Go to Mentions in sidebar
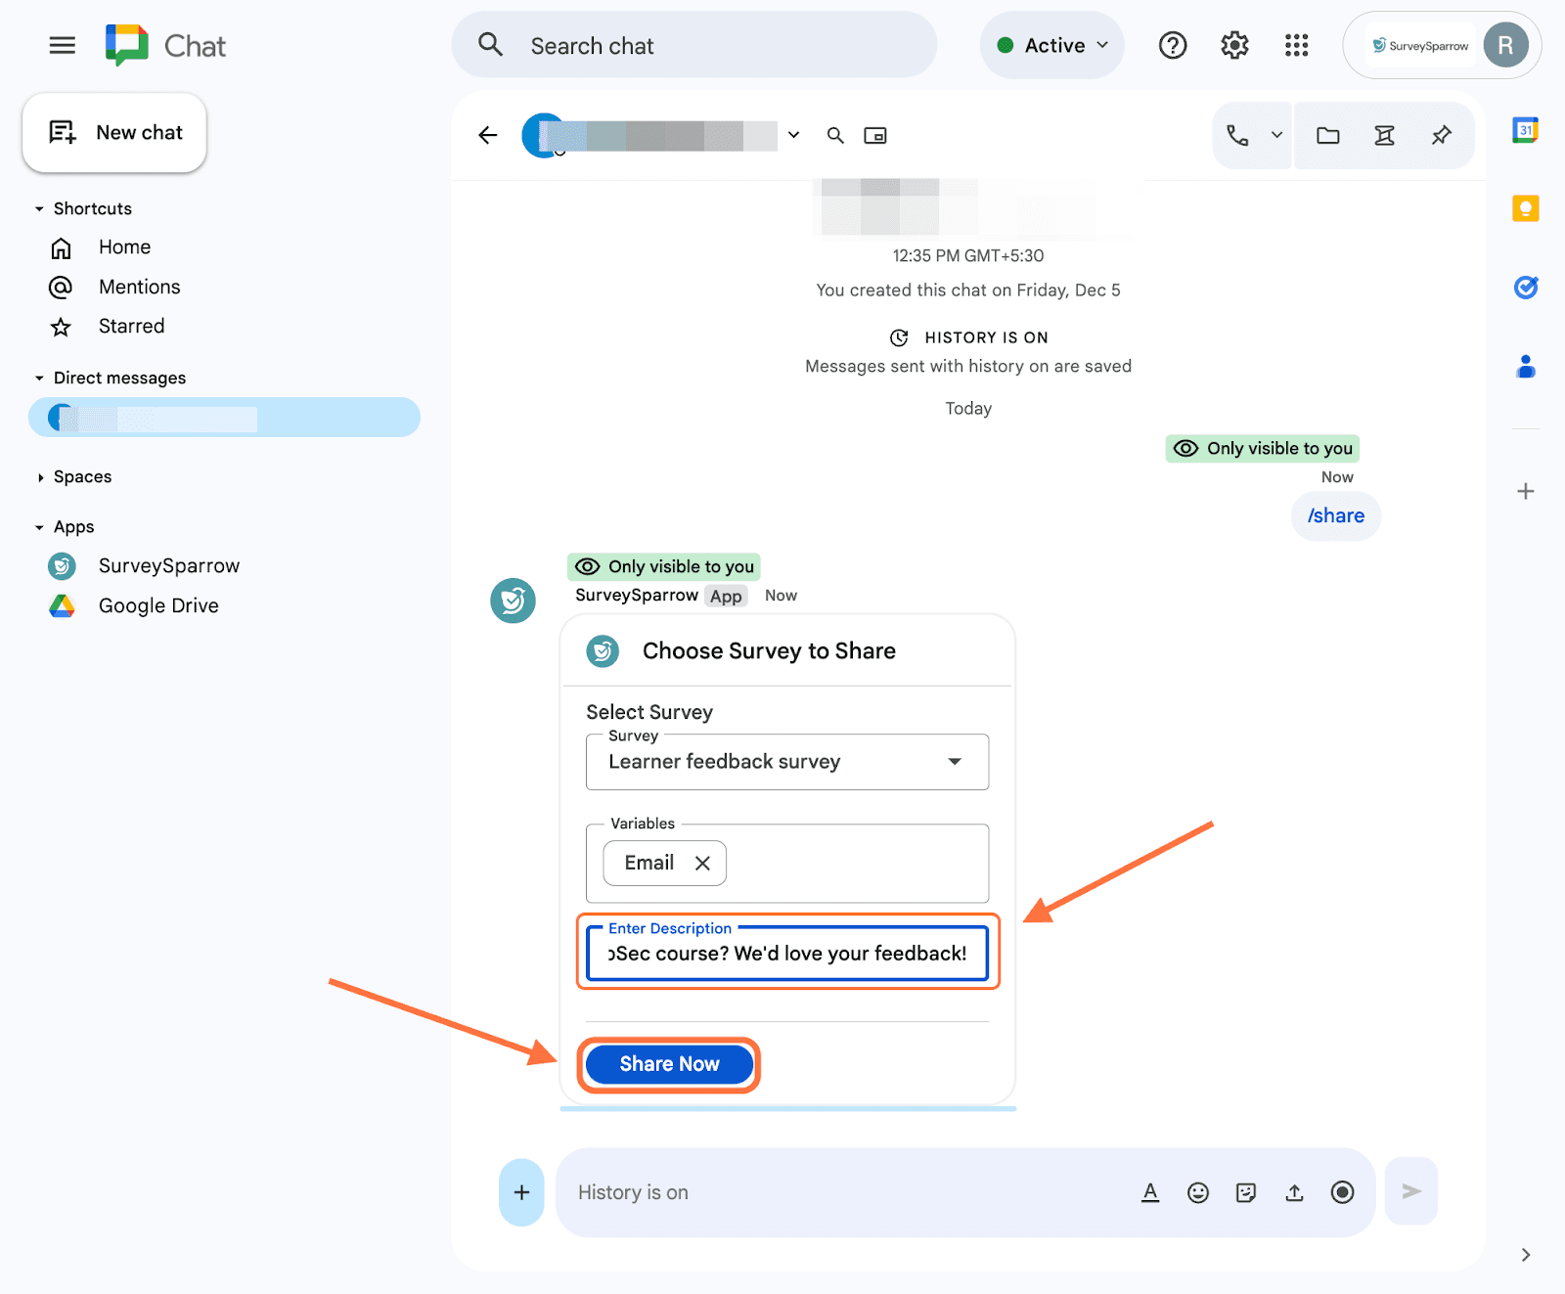The image size is (1565, 1294). point(139,288)
